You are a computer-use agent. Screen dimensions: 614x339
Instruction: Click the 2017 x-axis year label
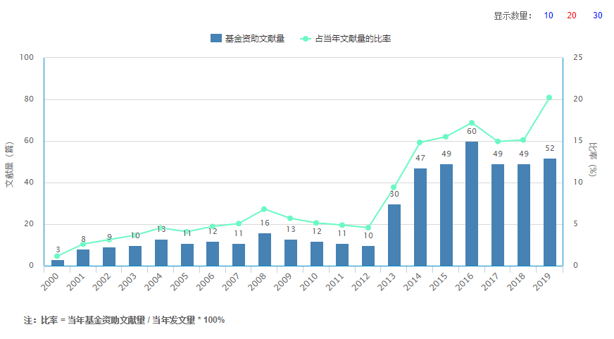[491, 282]
